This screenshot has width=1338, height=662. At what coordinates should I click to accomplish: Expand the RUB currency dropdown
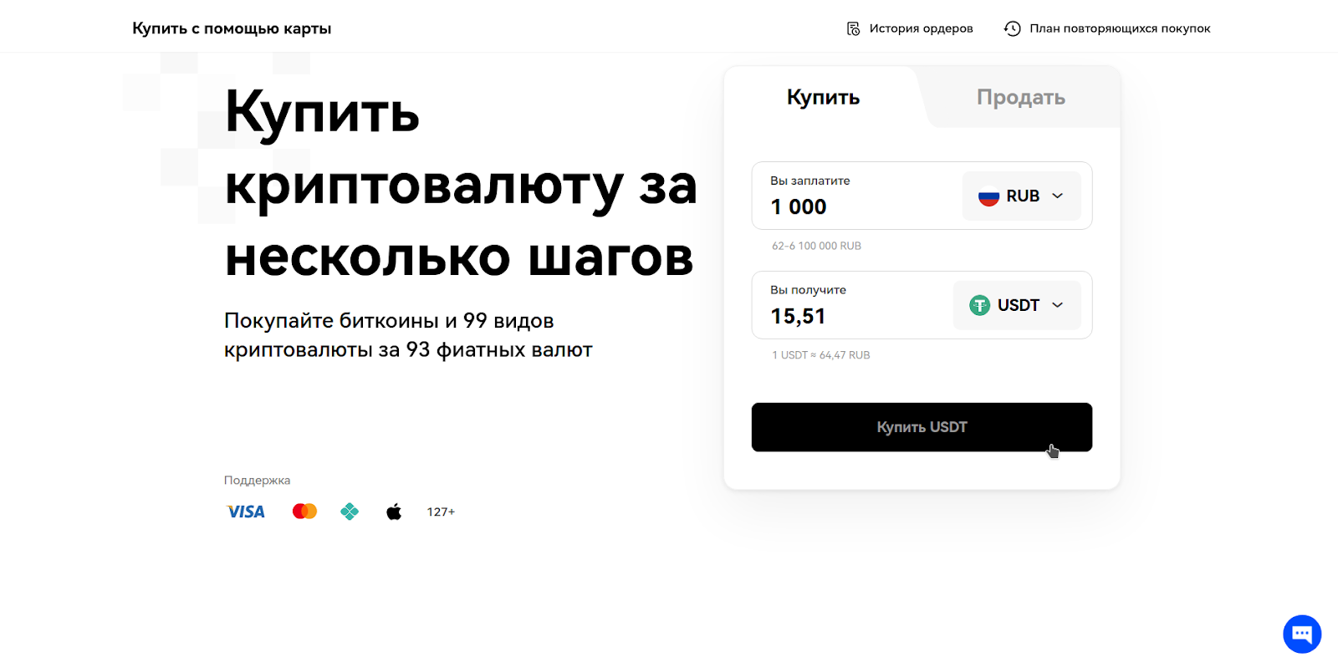1021,196
